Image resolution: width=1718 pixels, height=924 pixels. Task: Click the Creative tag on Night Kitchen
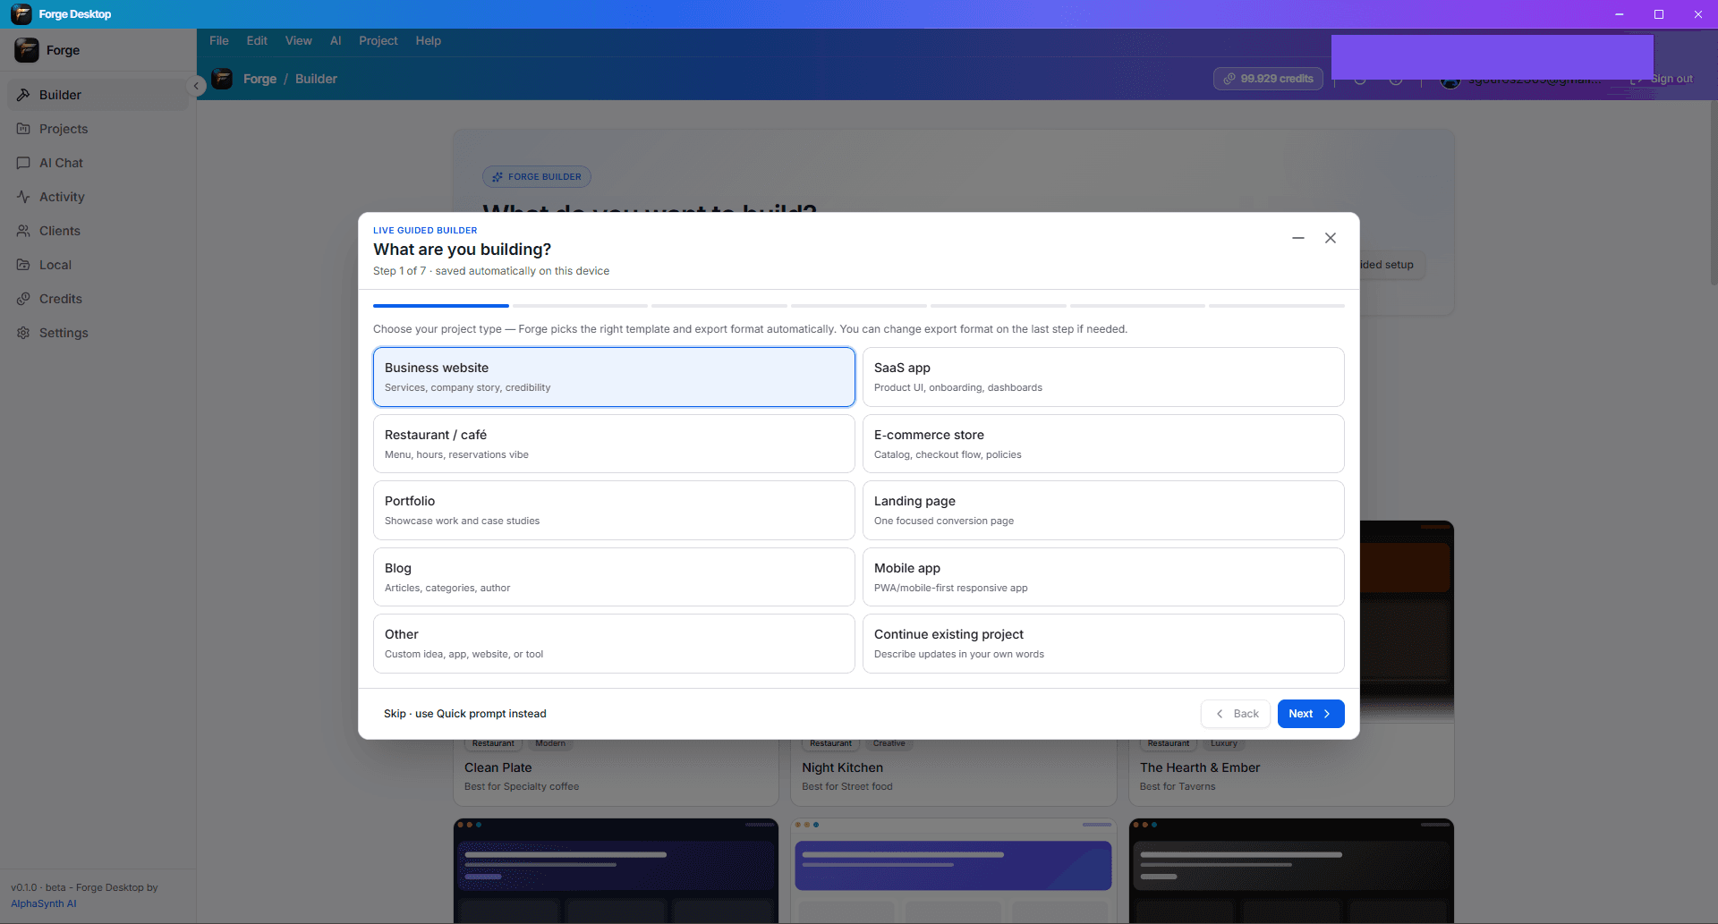(889, 743)
